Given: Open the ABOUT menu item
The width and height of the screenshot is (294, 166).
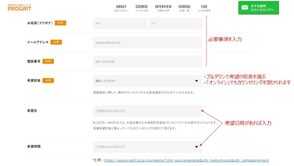Looking at the screenshot, I should coord(121,8).
